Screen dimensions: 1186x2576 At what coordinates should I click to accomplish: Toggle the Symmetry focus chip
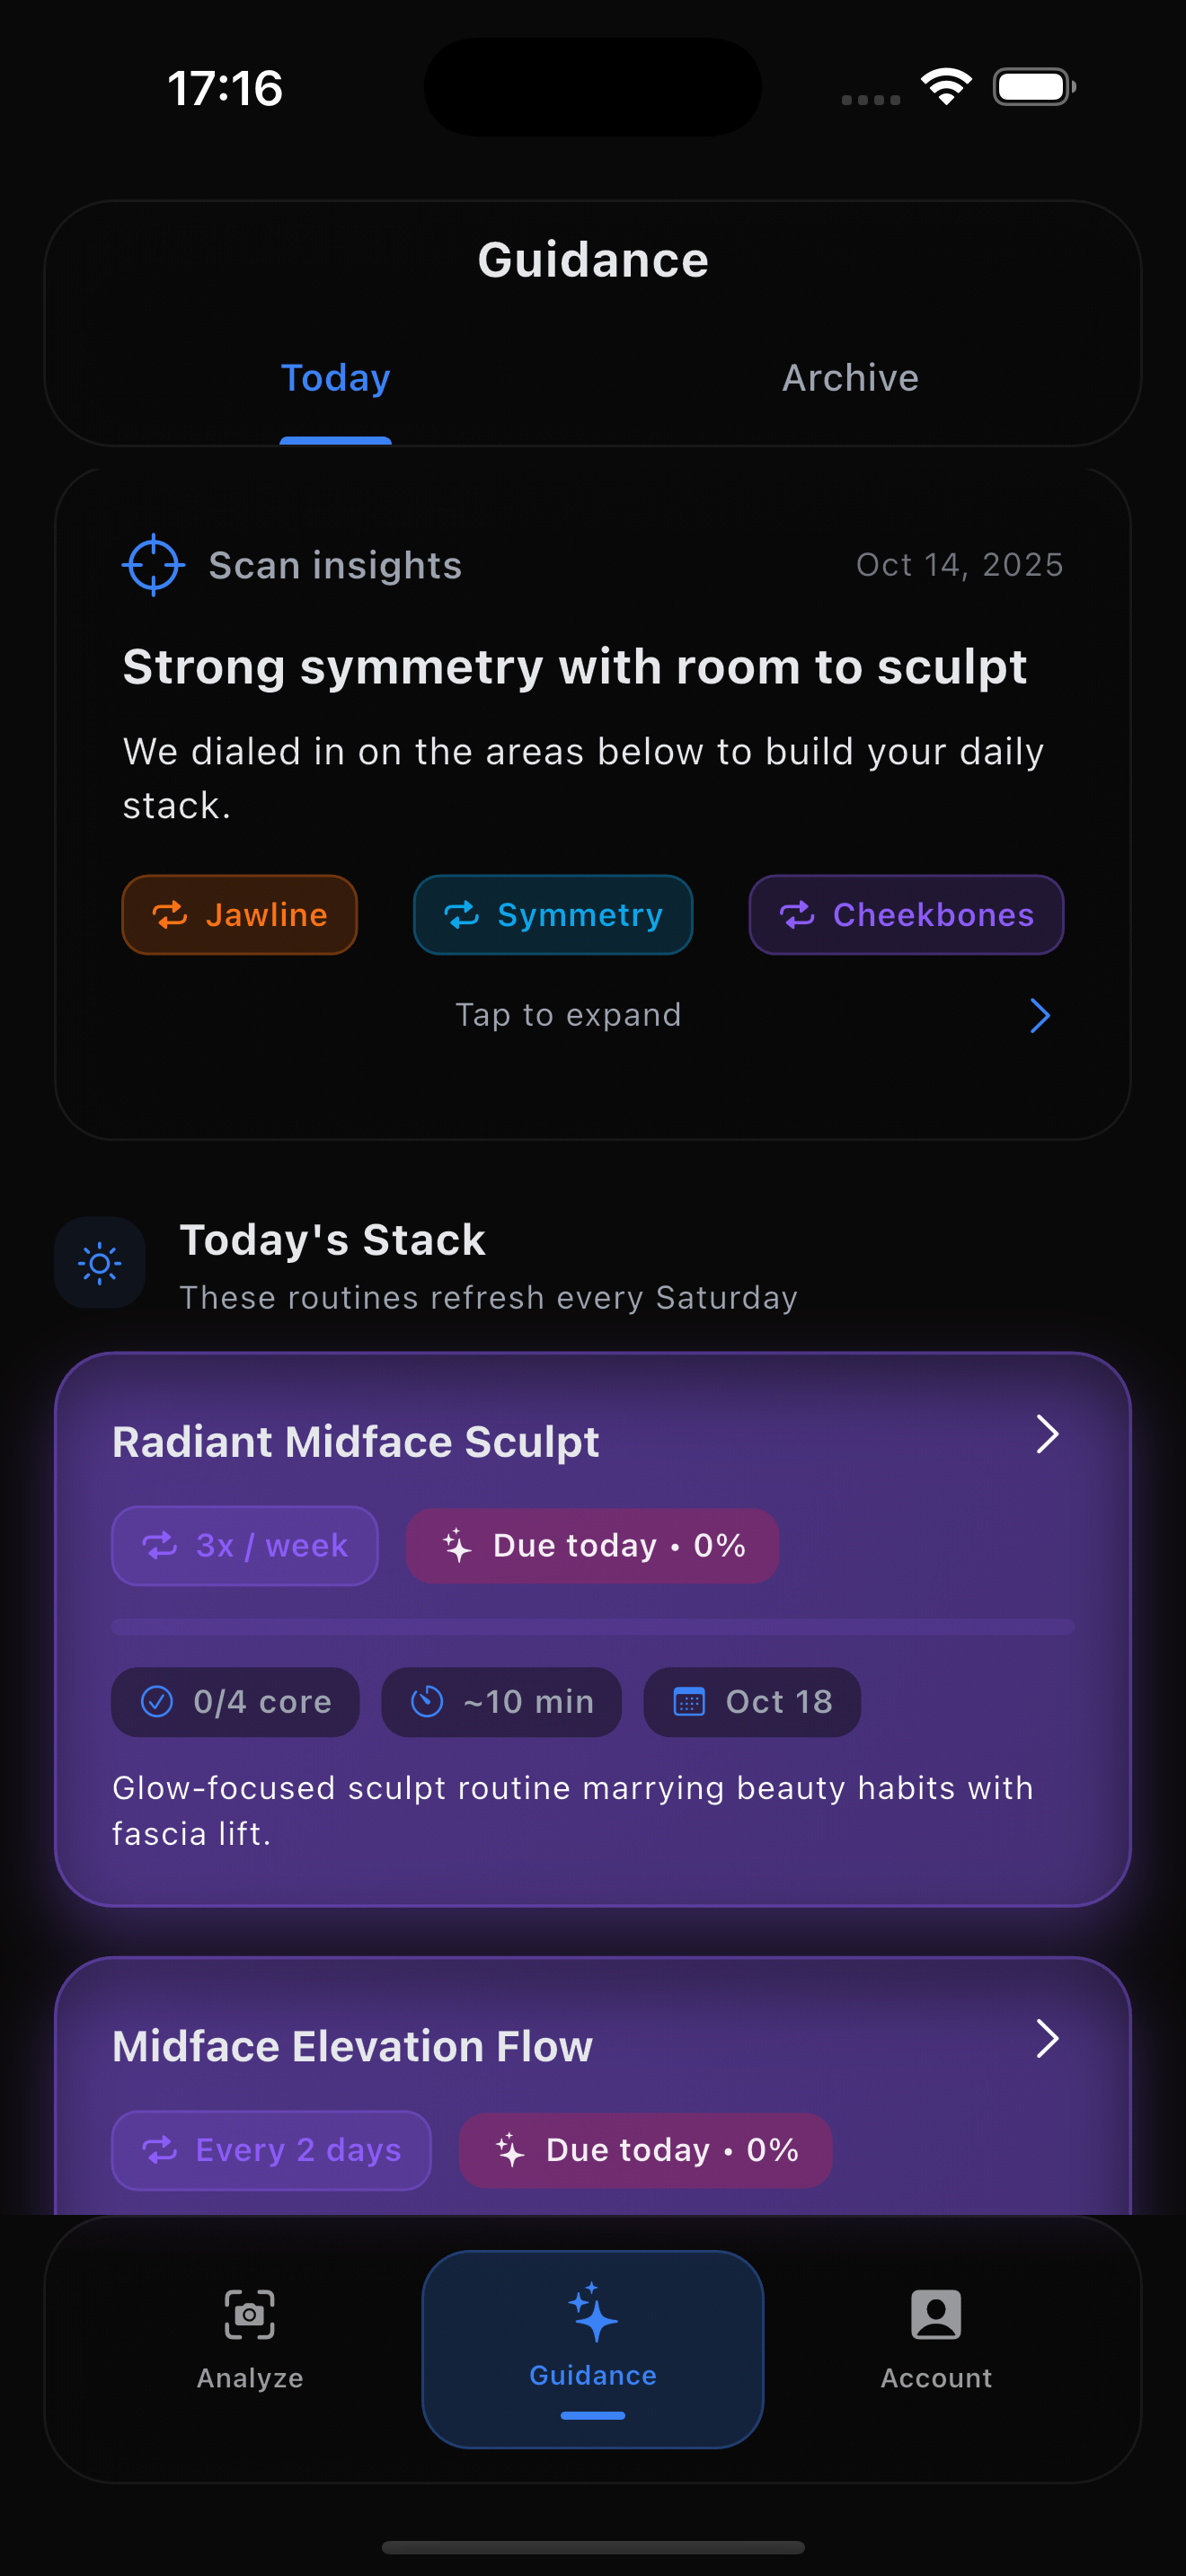553,914
